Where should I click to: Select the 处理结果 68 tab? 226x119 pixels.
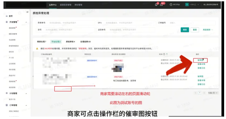pos(86,42)
